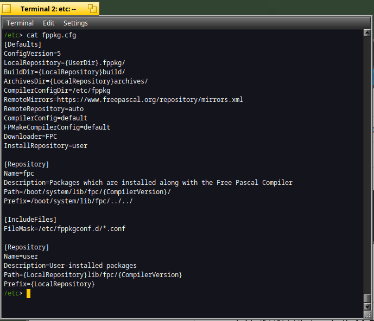
Task: Click the 'Name=fpc' line
Action: tap(19, 174)
